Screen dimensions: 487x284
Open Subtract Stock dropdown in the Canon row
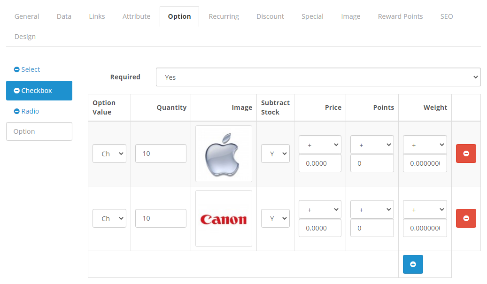click(x=275, y=218)
